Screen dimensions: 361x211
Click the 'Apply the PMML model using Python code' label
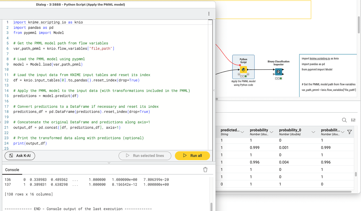pyautogui.click(x=244, y=83)
